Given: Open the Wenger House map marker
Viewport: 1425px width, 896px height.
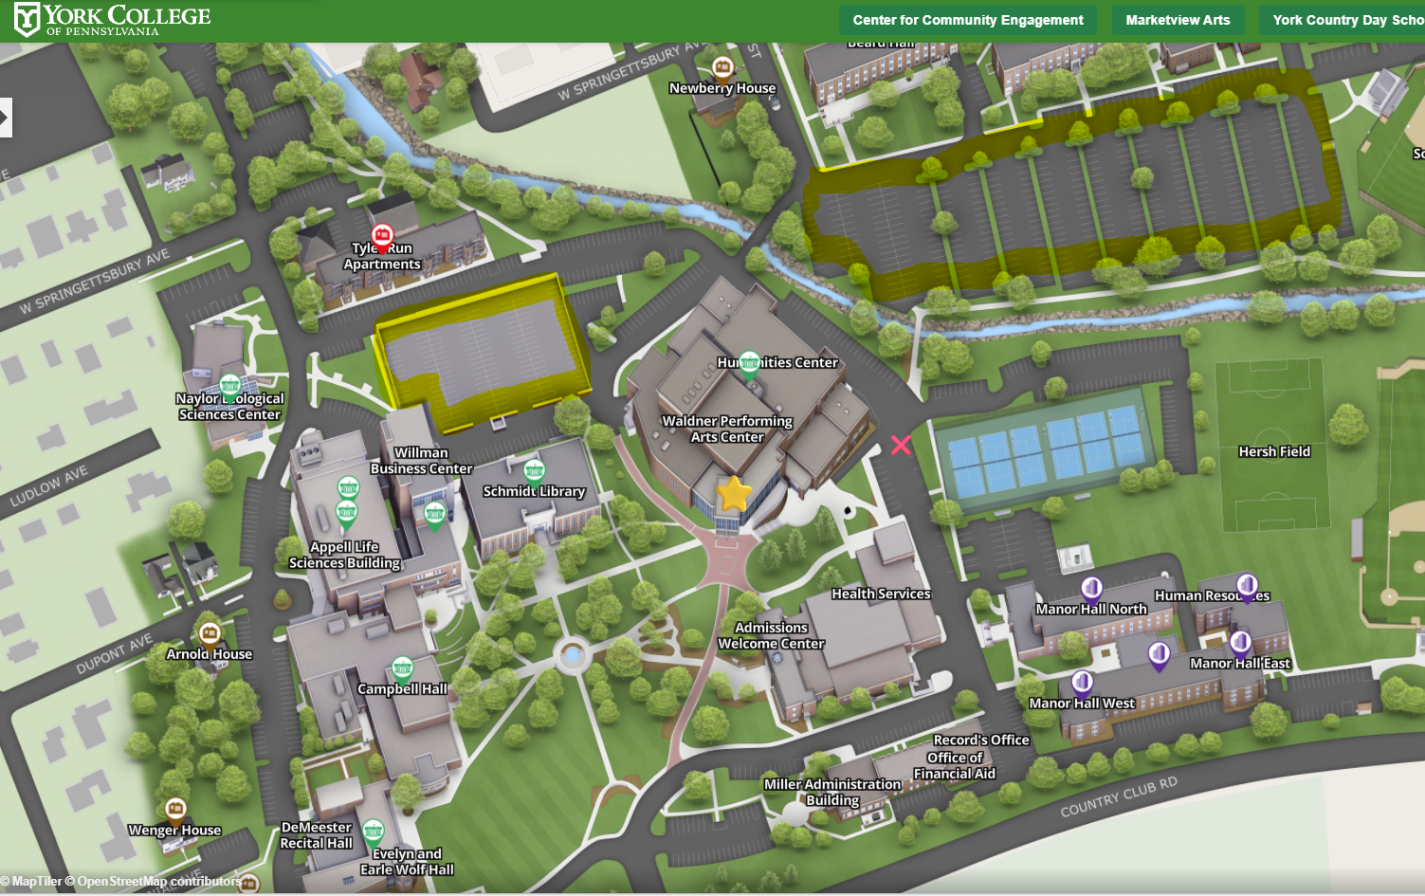Looking at the screenshot, I should 175,809.
